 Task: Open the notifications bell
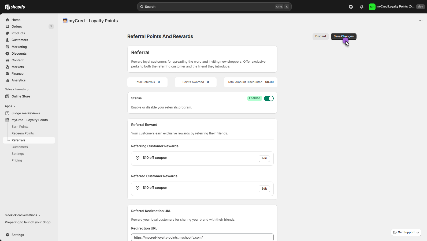point(362,7)
